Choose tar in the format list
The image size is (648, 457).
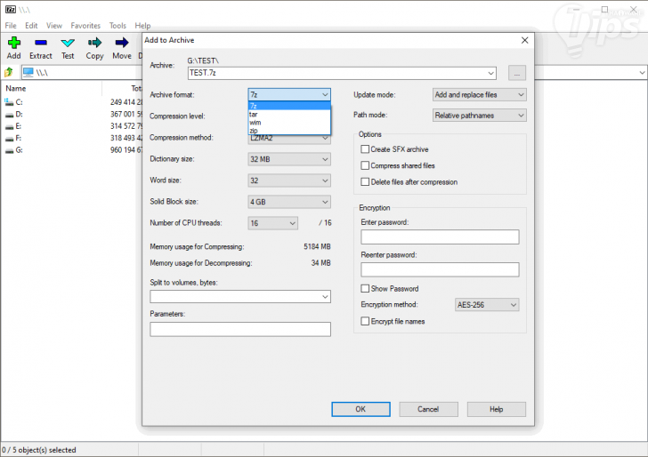coord(289,115)
